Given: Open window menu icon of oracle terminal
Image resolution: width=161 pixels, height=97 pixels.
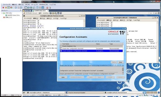Looking at the screenshot, I should point(97,18).
